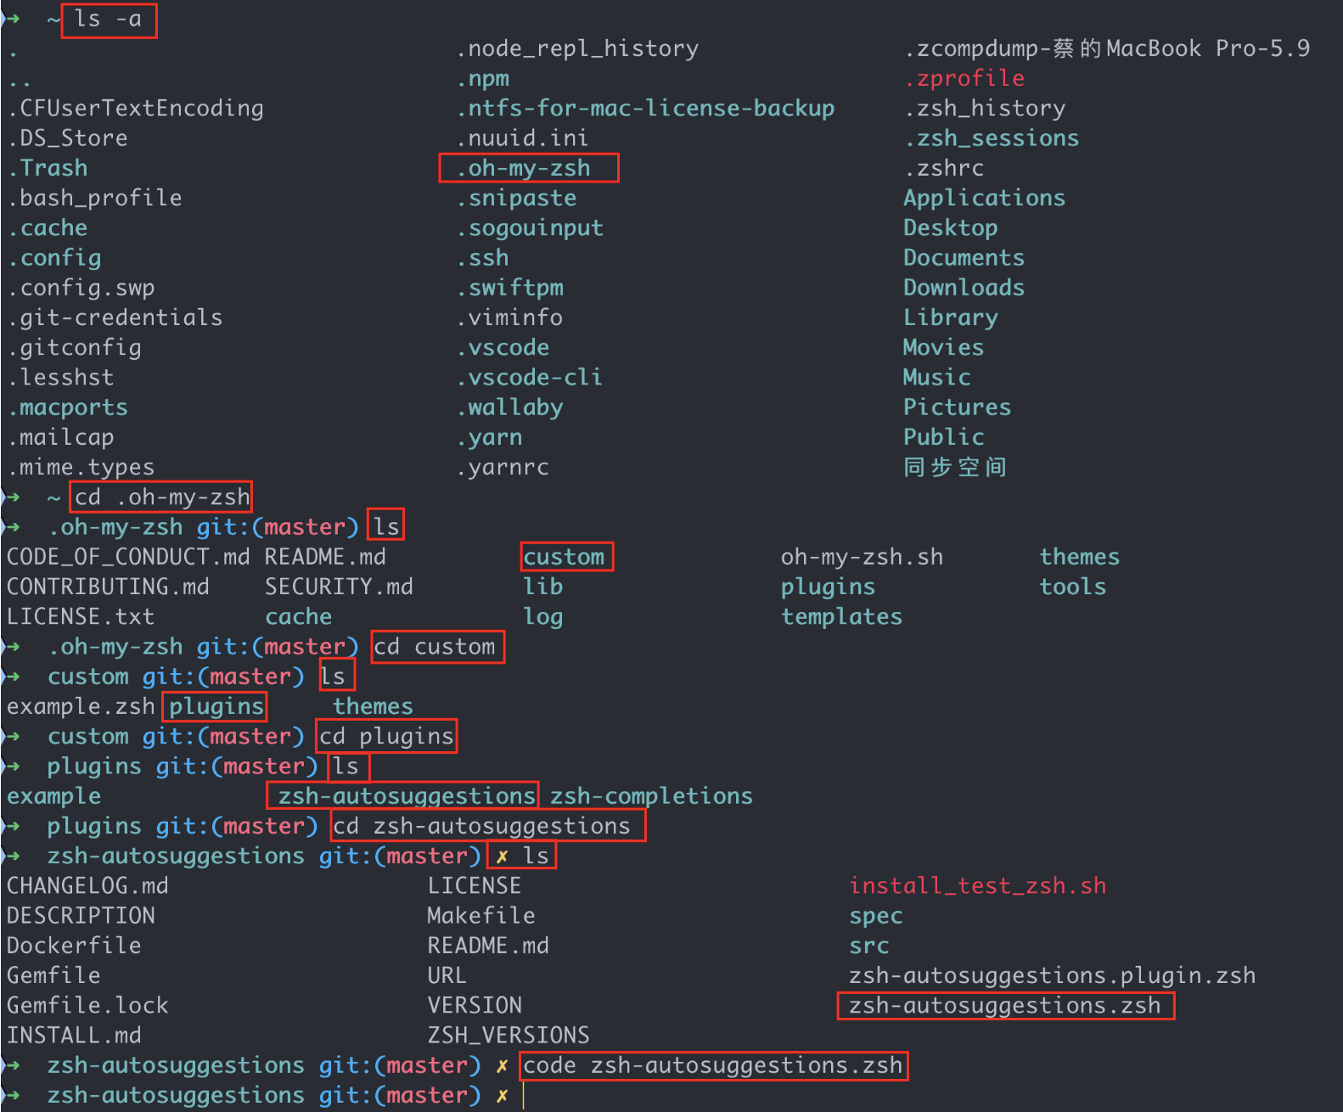Select the "oh-my-zsh.sh" file name
1343x1112 pixels.
pos(863,557)
